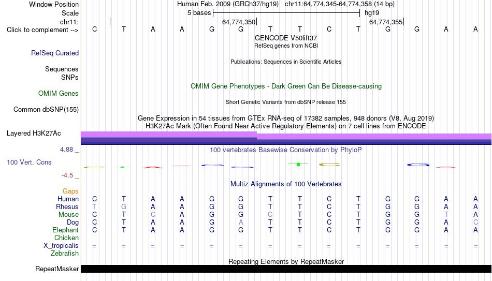Click the Human species label

tap(68, 199)
